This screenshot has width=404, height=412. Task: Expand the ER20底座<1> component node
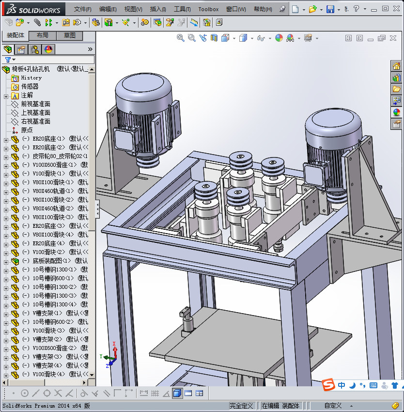pos(6,139)
